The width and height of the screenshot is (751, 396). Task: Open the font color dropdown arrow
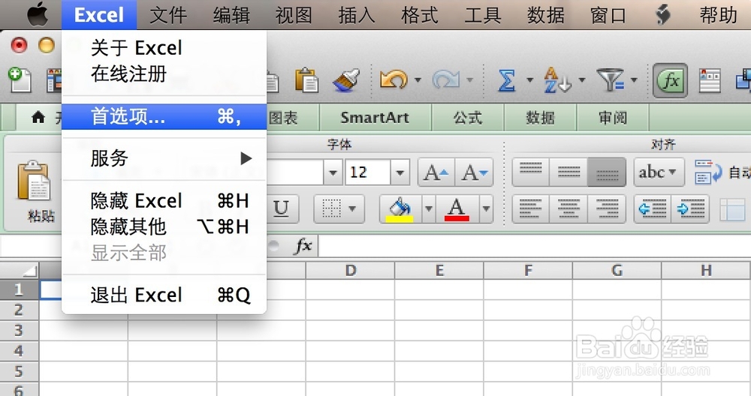click(x=486, y=208)
